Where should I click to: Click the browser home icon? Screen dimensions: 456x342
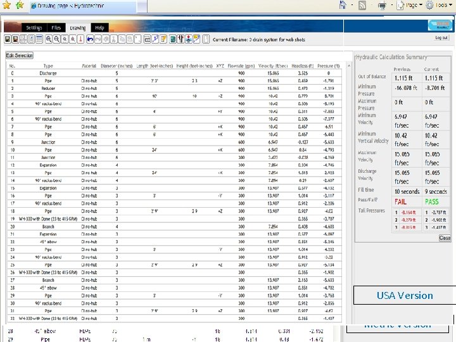click(x=343, y=5)
